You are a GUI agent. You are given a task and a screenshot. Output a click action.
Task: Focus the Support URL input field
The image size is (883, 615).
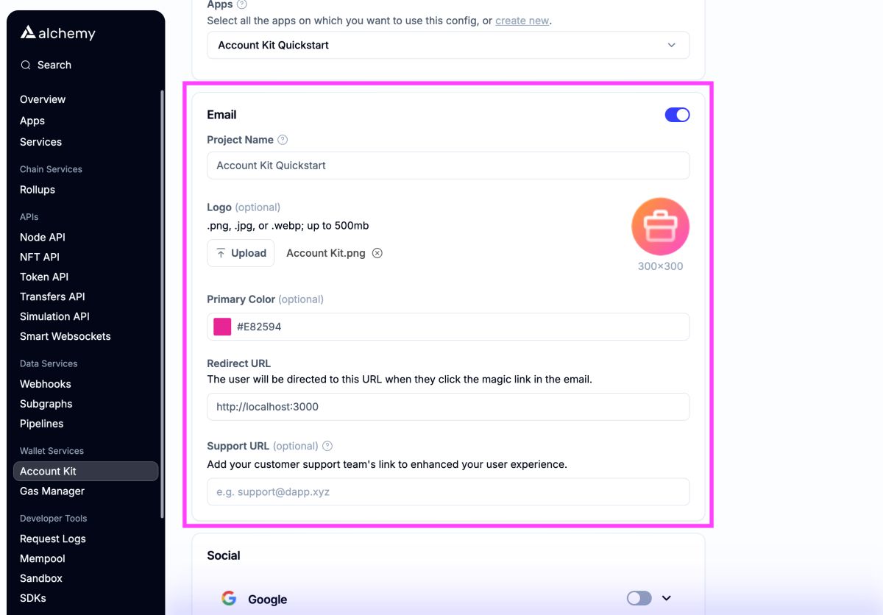click(x=448, y=492)
